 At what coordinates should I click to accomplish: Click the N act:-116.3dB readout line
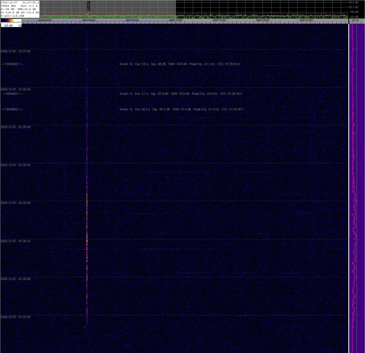[13, 16]
